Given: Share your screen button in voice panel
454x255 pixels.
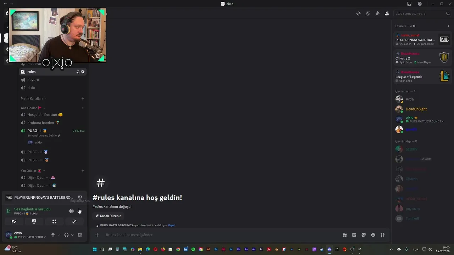Looking at the screenshot, I should 34,221.
